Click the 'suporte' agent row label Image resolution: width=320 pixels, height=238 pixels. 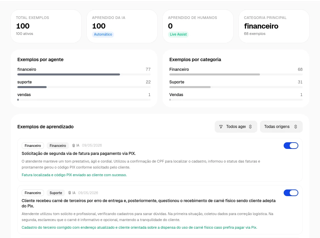point(24,82)
